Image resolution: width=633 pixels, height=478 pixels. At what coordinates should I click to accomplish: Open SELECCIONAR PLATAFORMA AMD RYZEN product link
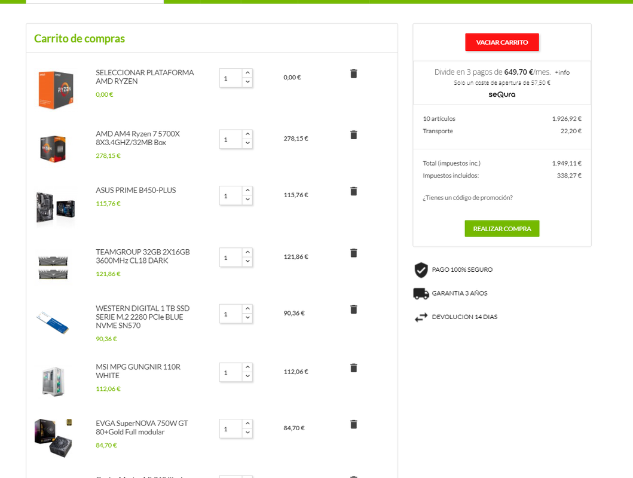[x=145, y=77]
